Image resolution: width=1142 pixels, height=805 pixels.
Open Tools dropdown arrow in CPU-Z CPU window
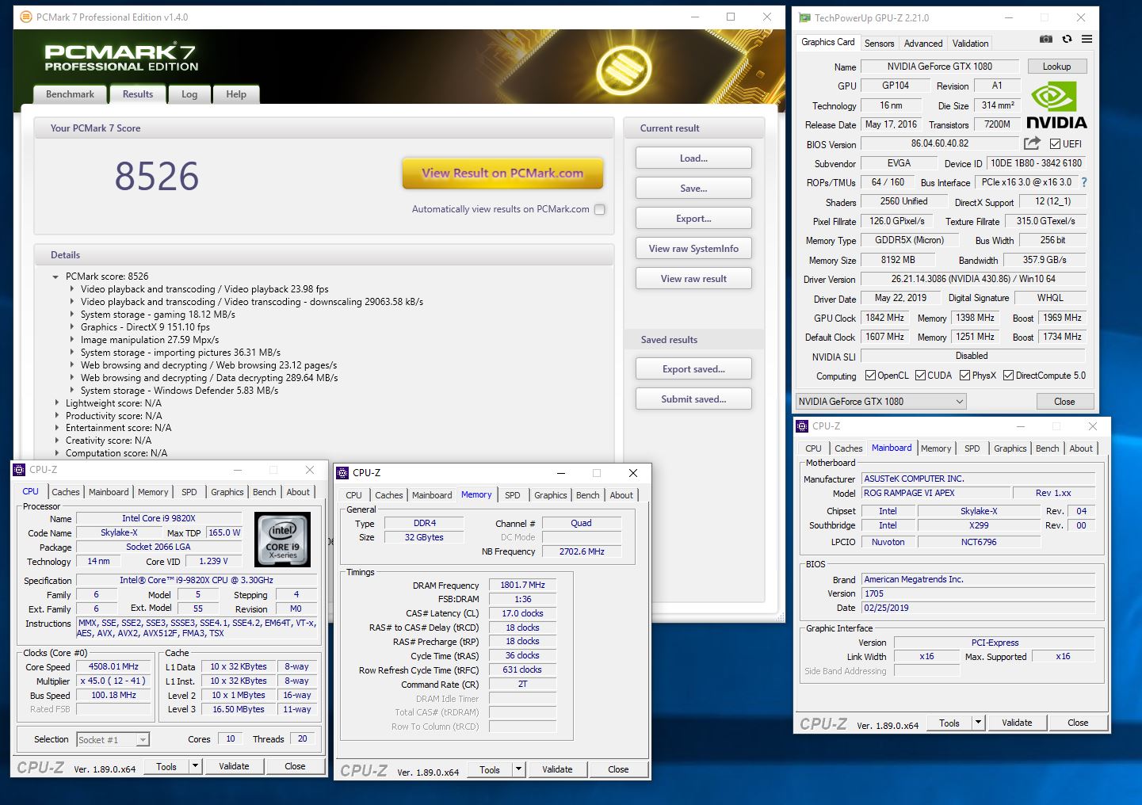195,765
